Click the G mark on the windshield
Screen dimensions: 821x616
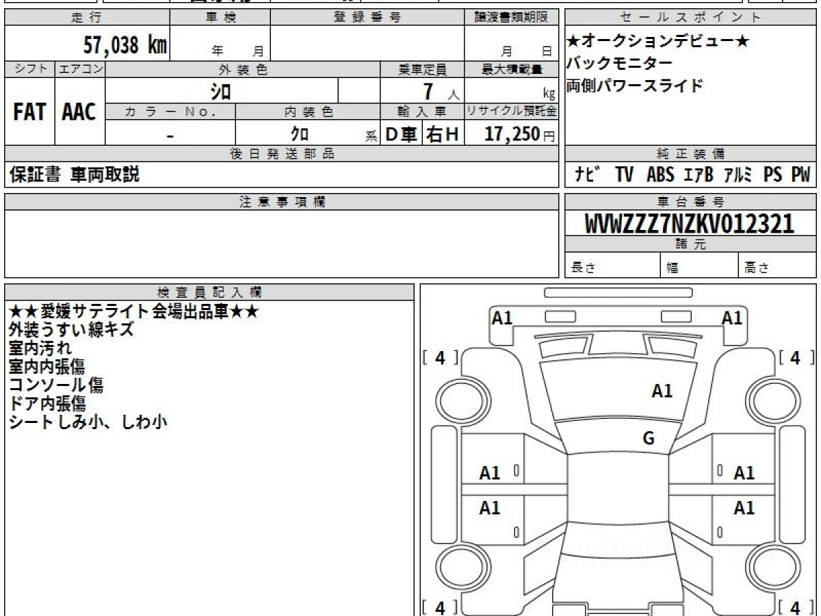pyautogui.click(x=649, y=439)
